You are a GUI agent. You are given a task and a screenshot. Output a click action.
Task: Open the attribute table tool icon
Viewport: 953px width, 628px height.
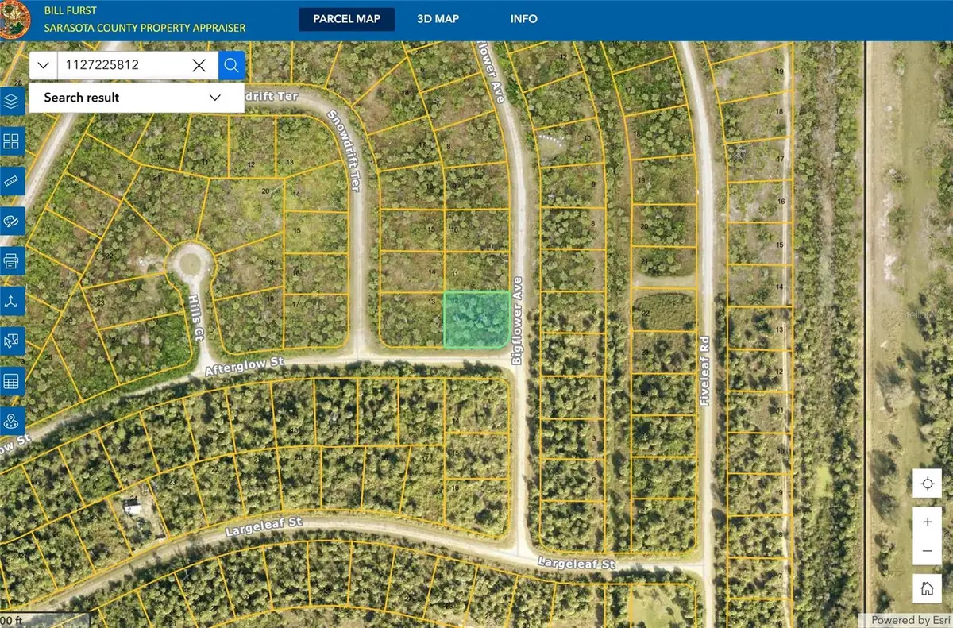tap(11, 381)
